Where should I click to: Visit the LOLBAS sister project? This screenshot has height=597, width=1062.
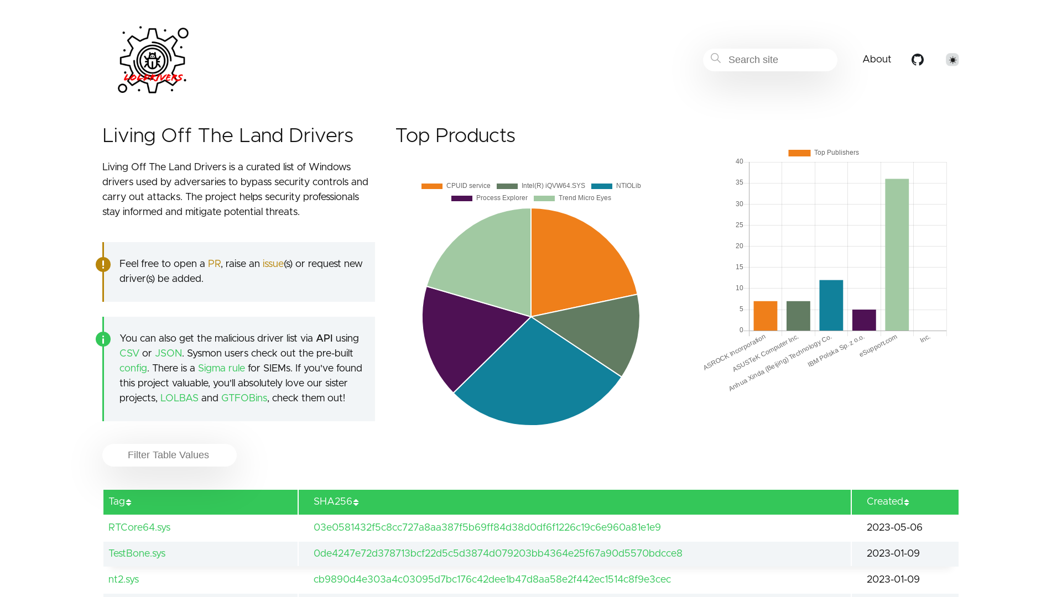coord(179,399)
